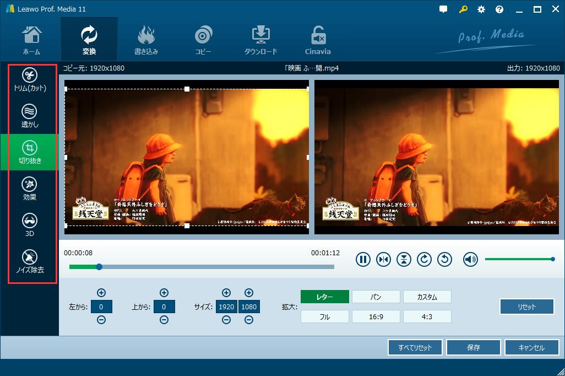The image size is (565, 376).
Task: Open the 3D glasses tool
Action: coord(30,225)
